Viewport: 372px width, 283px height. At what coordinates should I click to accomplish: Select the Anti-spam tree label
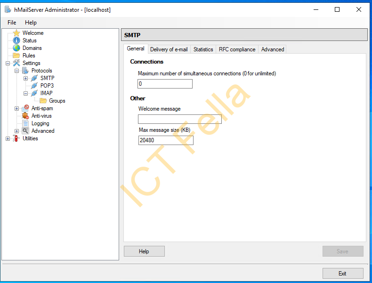42,108
